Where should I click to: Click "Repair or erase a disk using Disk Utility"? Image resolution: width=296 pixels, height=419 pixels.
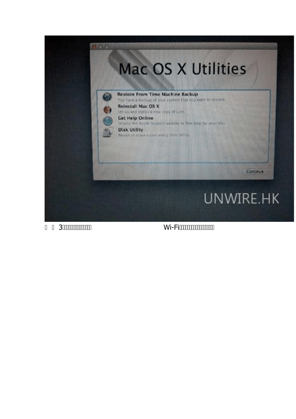pyautogui.click(x=154, y=135)
